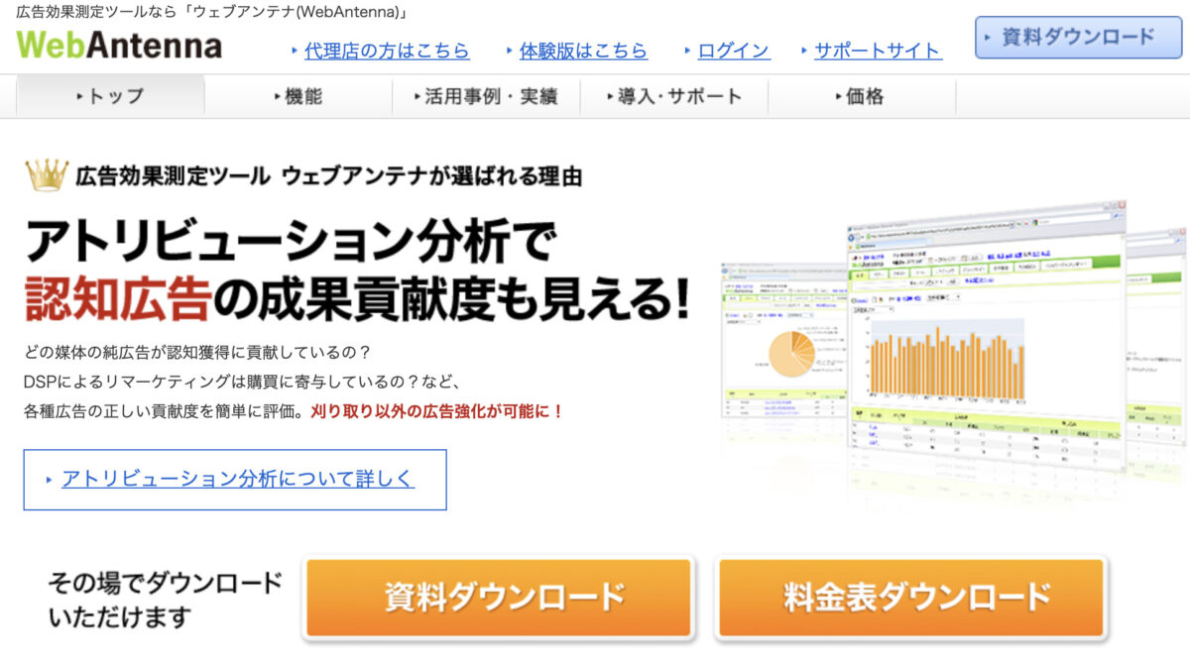Click the gold crown icon
Image resolution: width=1190 pixels, height=664 pixels.
(46, 175)
